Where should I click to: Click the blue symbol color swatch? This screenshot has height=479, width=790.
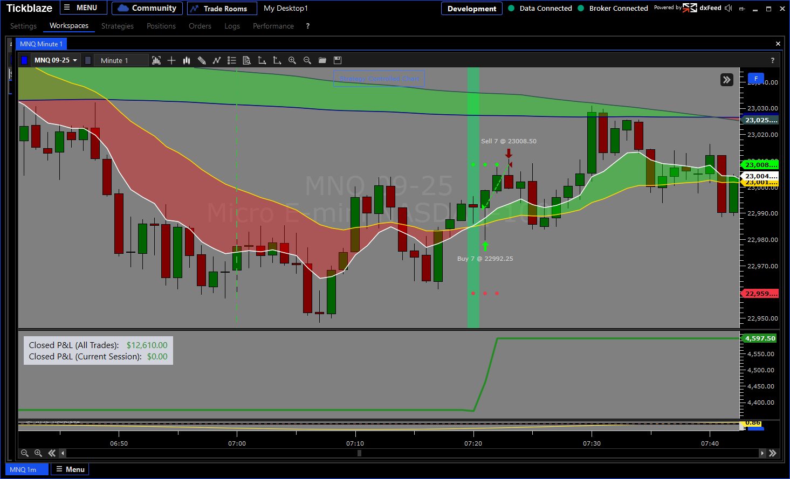24,60
